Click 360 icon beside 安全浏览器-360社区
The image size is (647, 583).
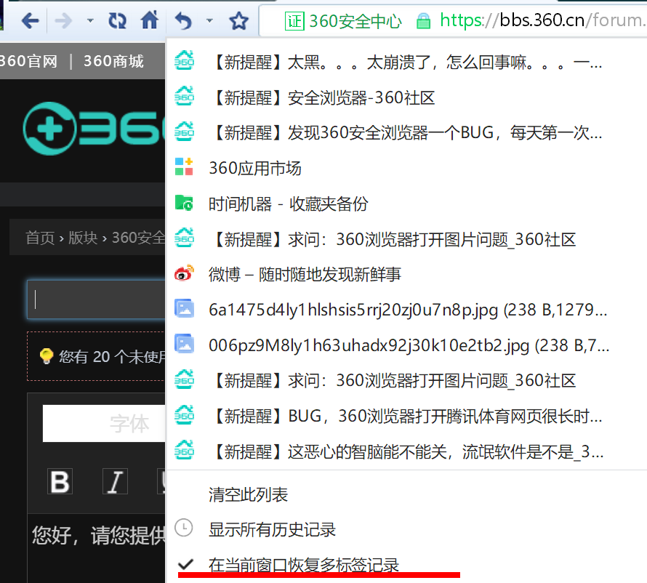[184, 96]
